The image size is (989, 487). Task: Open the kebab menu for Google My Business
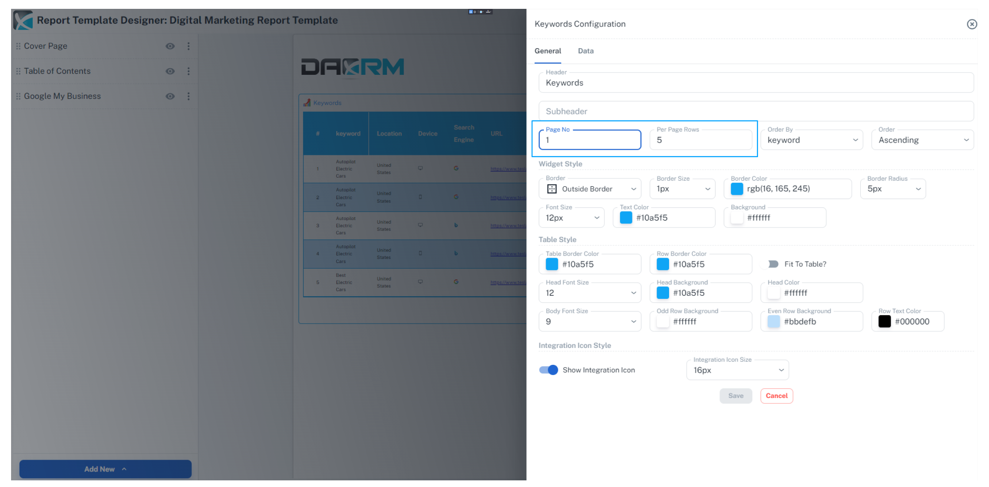click(x=189, y=96)
